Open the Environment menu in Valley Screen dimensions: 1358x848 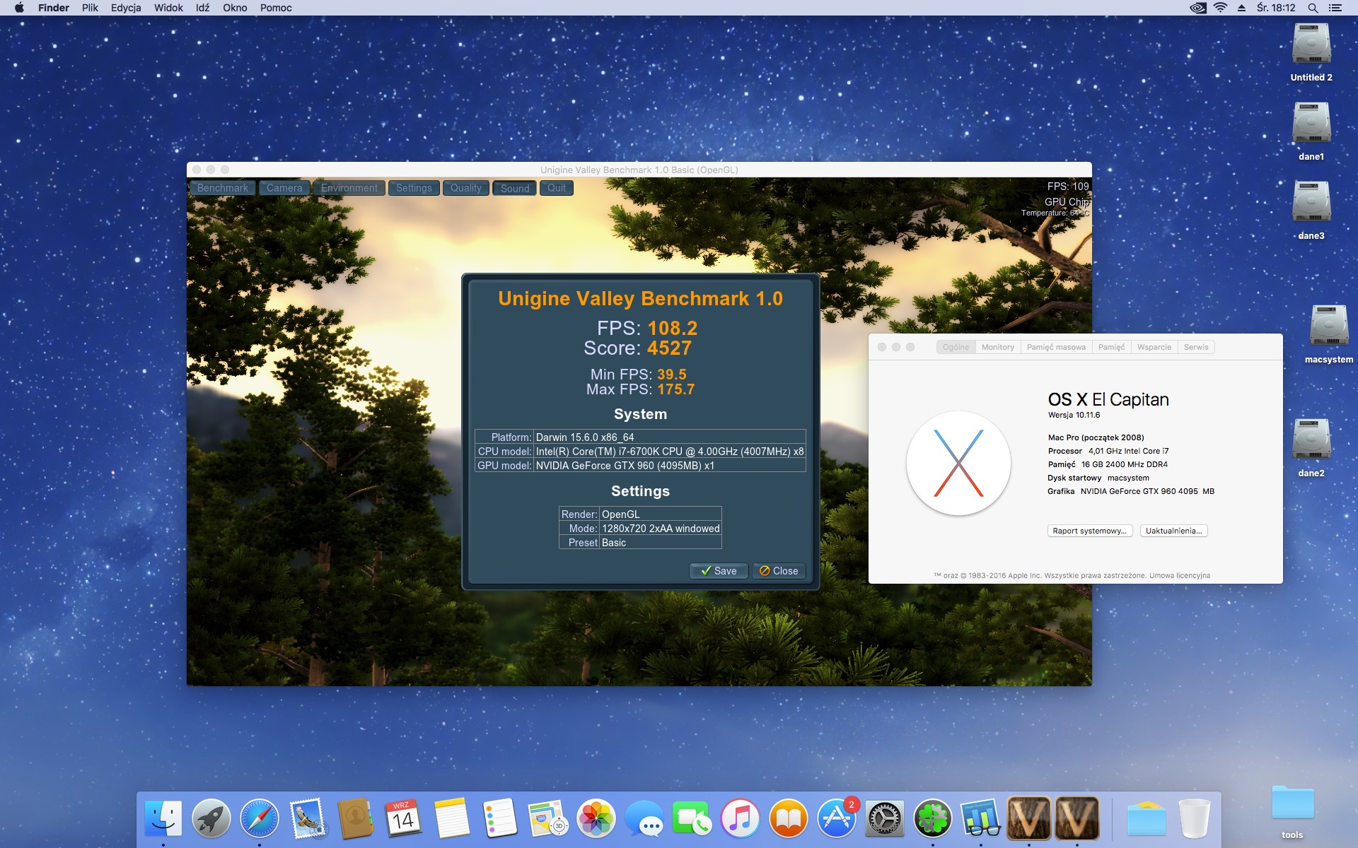point(349,188)
